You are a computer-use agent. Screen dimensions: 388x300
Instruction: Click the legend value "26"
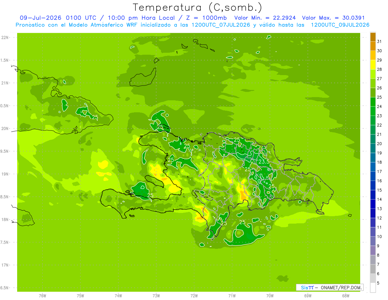pyautogui.click(x=380, y=88)
